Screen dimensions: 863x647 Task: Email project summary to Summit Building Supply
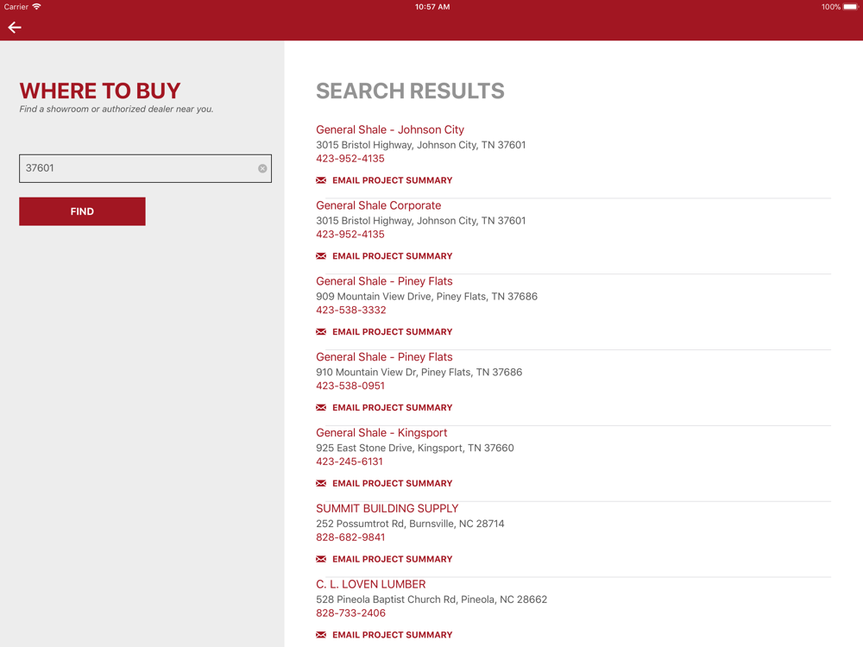(392, 559)
